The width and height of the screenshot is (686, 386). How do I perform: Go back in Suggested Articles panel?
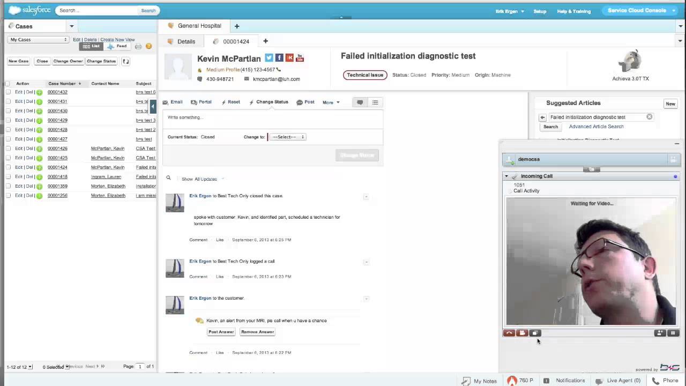point(542,117)
